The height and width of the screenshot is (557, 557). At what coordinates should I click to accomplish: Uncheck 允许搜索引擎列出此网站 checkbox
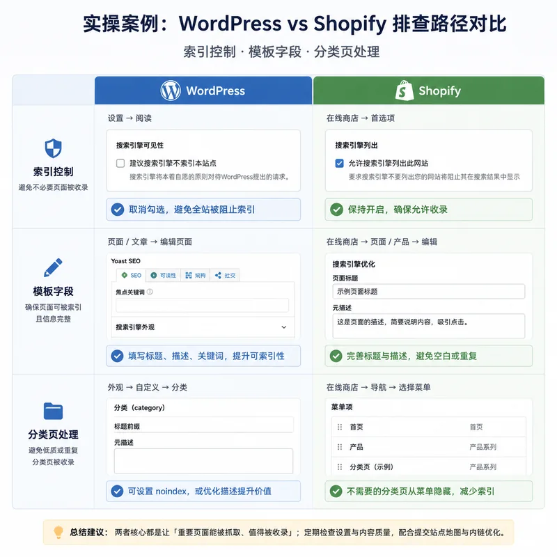(x=340, y=164)
